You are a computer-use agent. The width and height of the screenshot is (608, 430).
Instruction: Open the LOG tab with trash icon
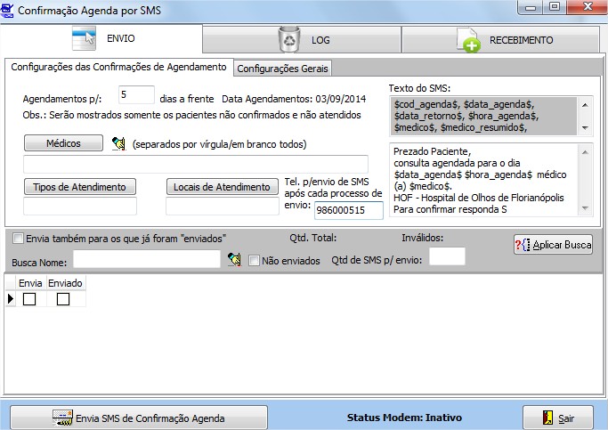(302, 40)
